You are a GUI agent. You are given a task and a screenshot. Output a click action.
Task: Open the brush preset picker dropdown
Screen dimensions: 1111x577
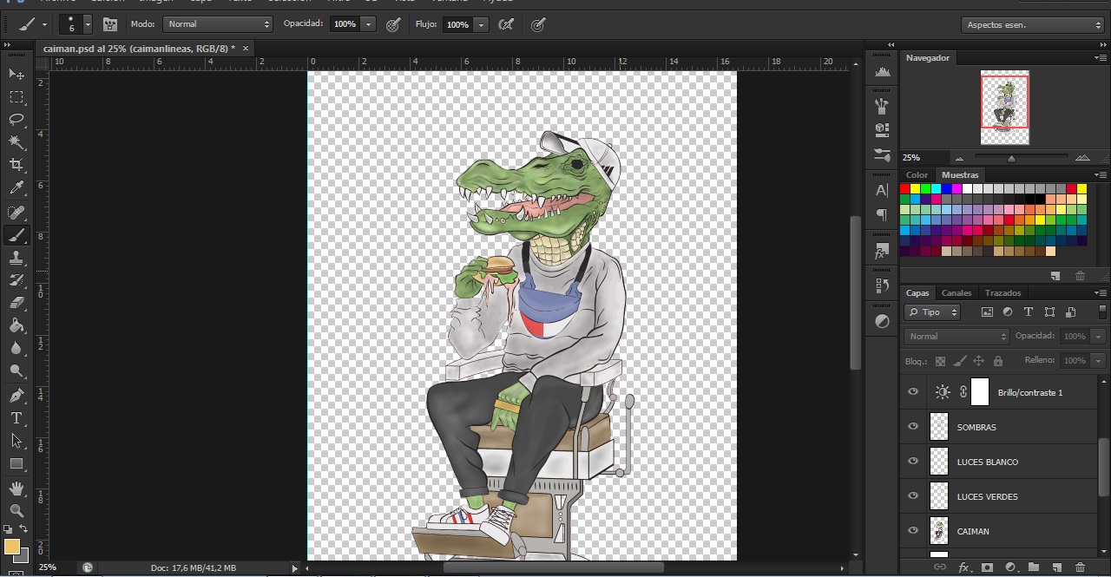[87, 24]
